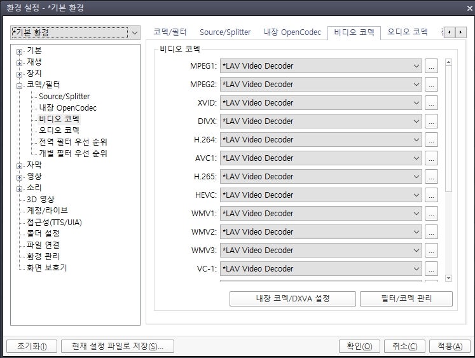
Task: Open the AVC1 decoder dropdown
Action: (x=321, y=158)
